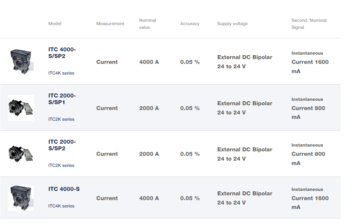Go to the ITC 2000-S/SP1 model page
Image resolution: width=356 pixels, height=223 pixels.
click(x=62, y=99)
